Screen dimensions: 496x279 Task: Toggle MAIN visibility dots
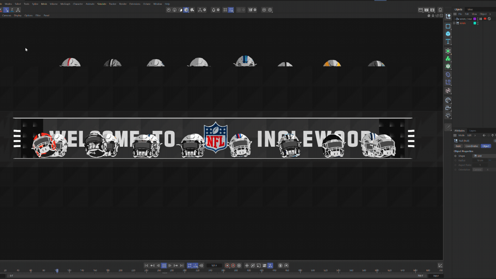[478, 23]
